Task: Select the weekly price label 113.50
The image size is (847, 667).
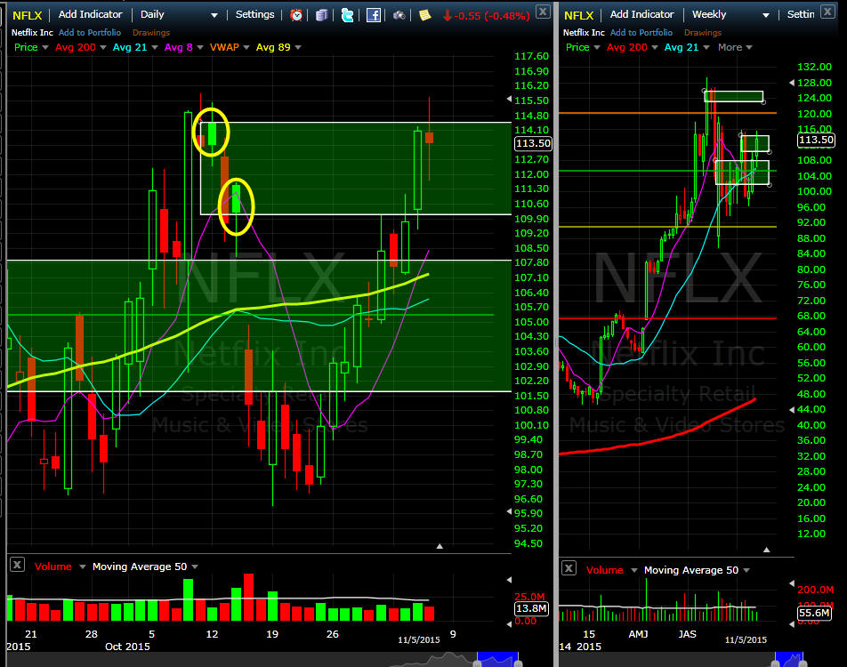Action: [816, 140]
